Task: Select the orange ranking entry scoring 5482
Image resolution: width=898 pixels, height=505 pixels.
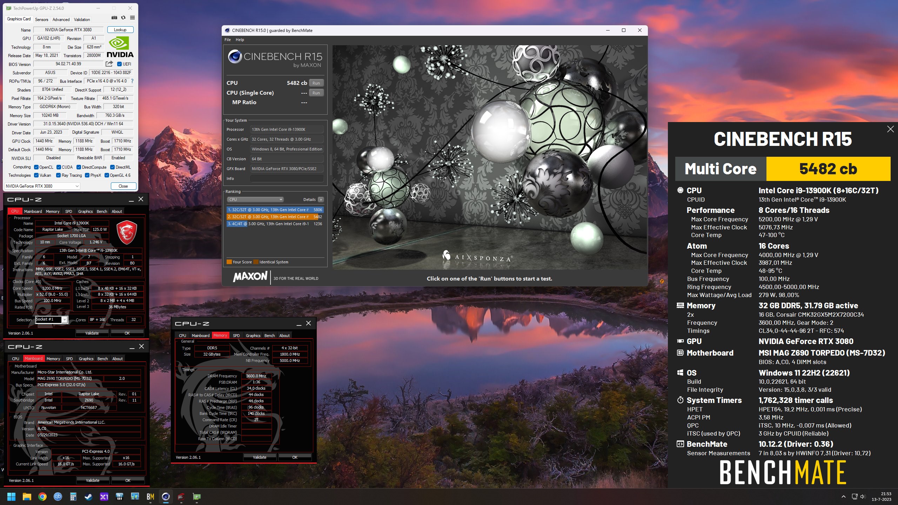Action: click(x=275, y=217)
